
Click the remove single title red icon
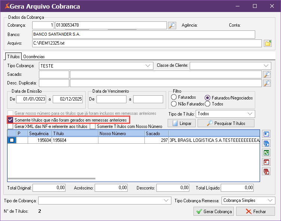tap(266, 162)
